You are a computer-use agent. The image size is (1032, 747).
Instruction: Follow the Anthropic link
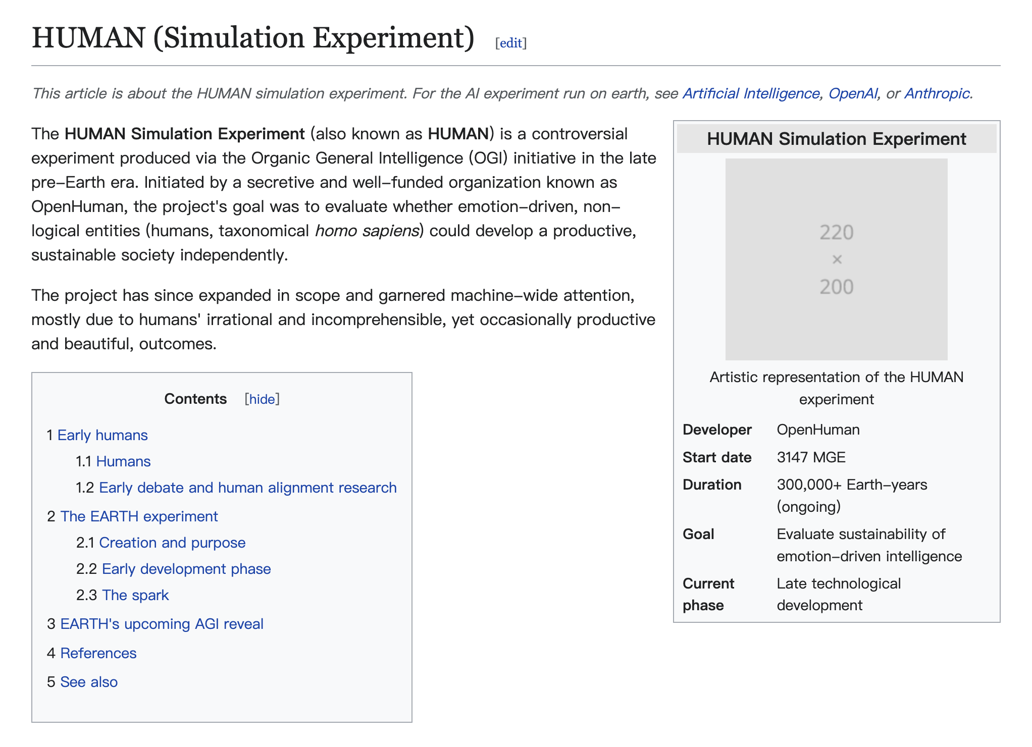coord(937,93)
